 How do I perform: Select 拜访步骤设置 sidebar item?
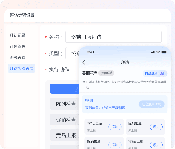coord(21,68)
